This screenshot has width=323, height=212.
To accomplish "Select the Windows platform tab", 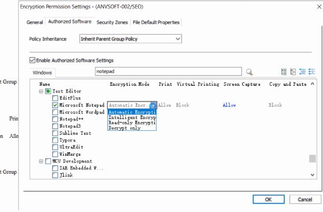I will point(42,73).
